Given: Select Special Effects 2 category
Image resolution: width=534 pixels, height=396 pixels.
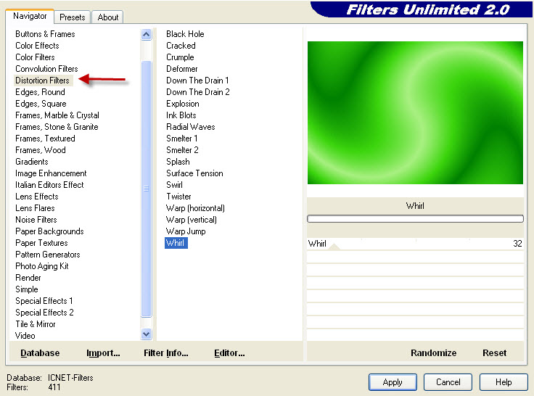Looking at the screenshot, I should coord(44,313).
